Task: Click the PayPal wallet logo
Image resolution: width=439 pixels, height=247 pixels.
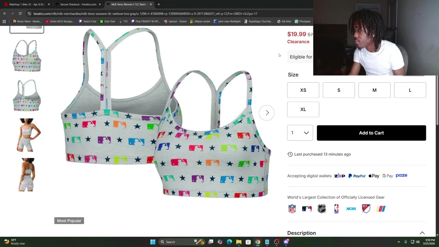Action: (357, 176)
